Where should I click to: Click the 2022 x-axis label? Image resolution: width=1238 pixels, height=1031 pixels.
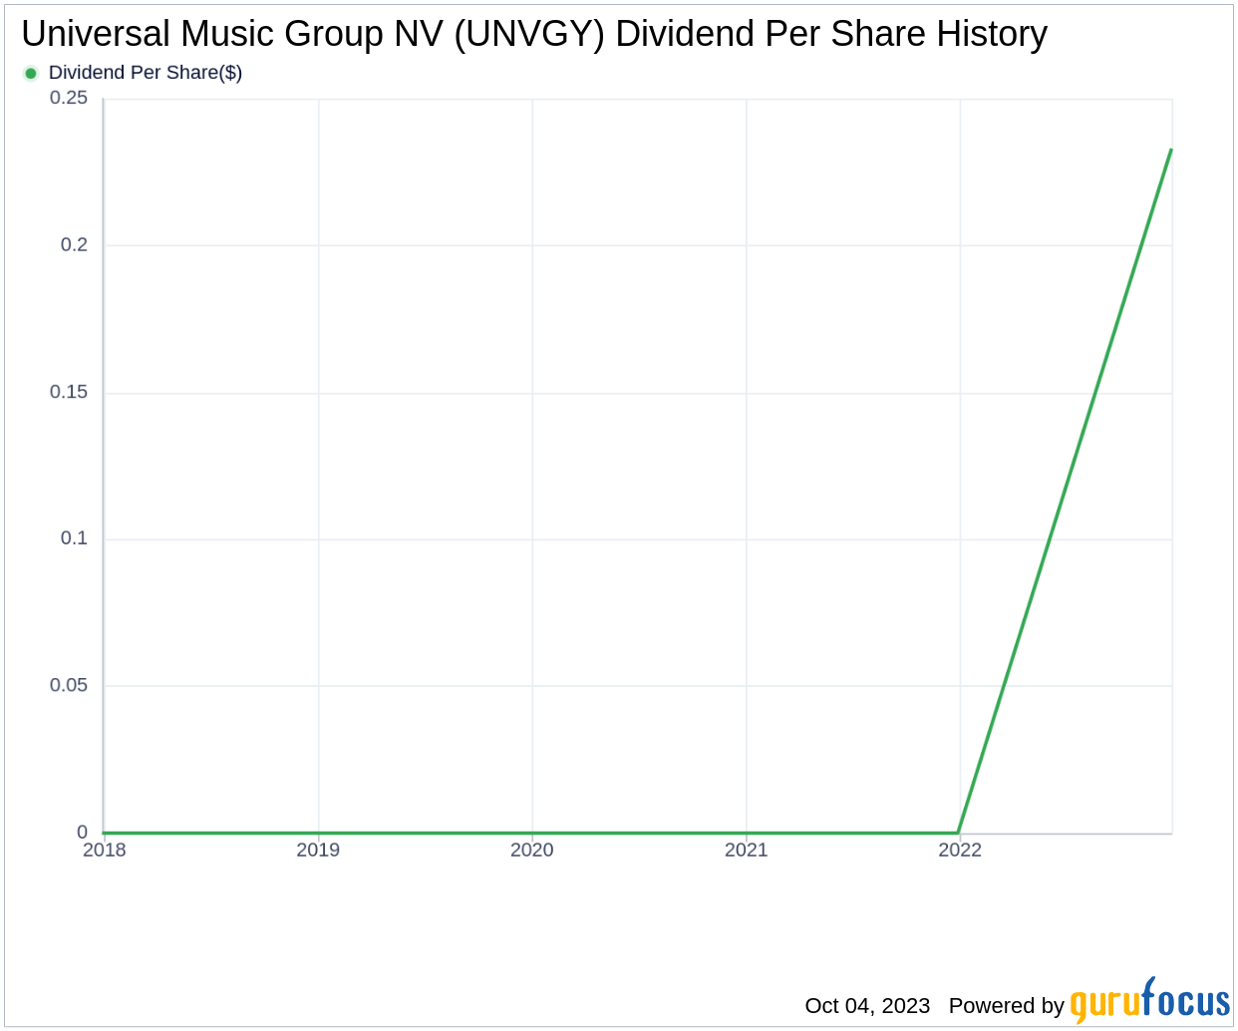tap(960, 850)
